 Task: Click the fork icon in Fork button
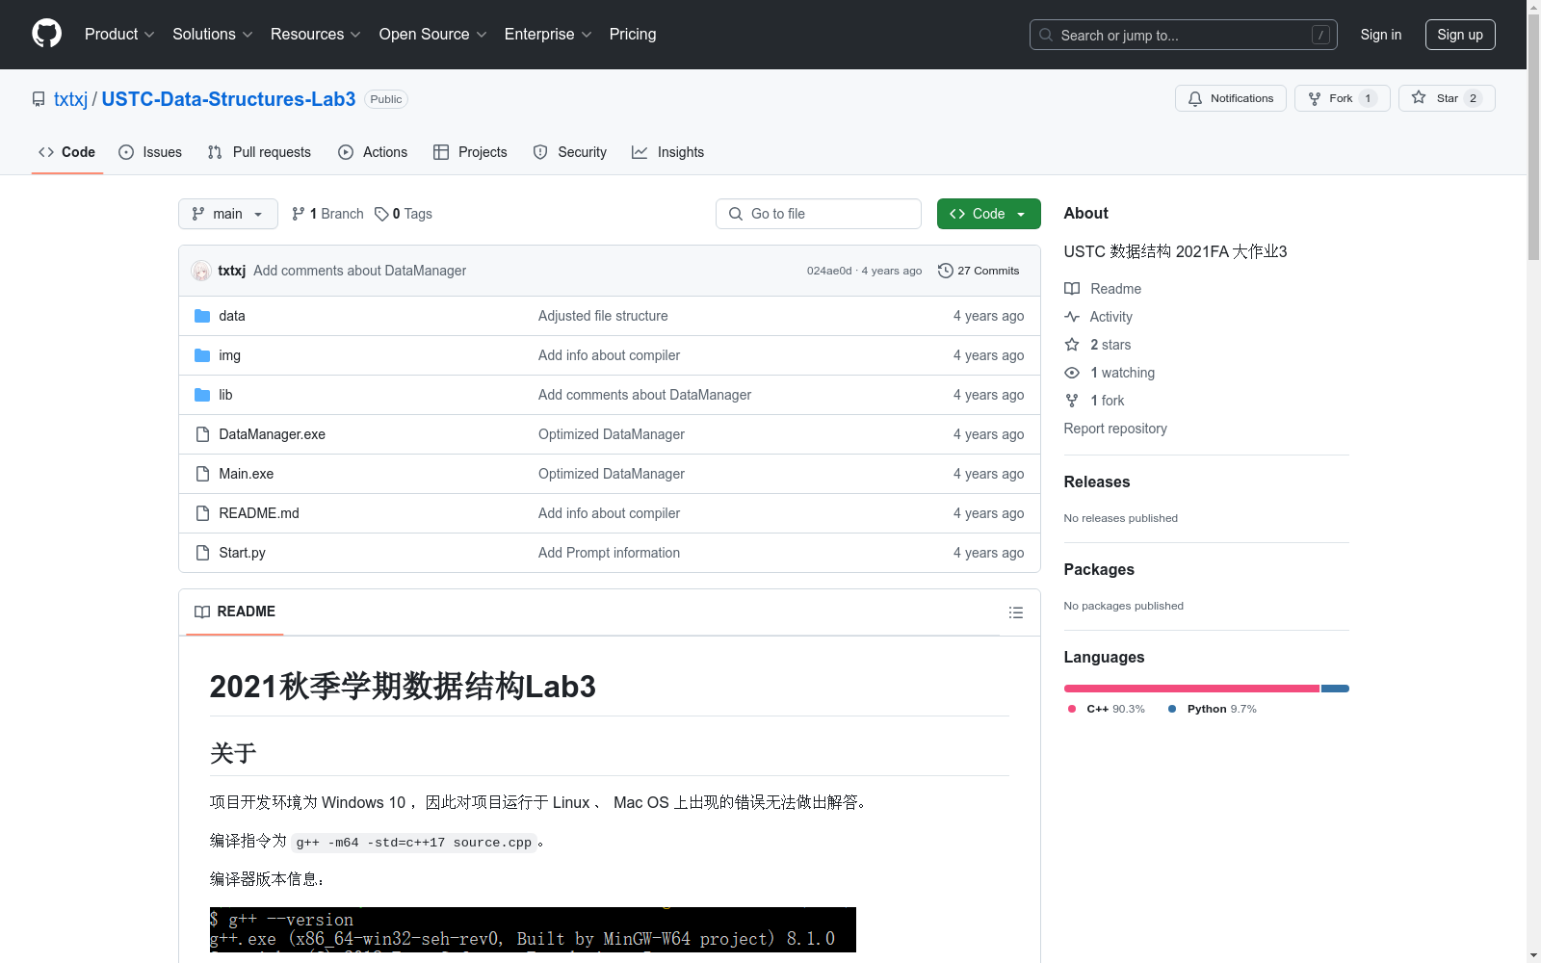(1315, 98)
